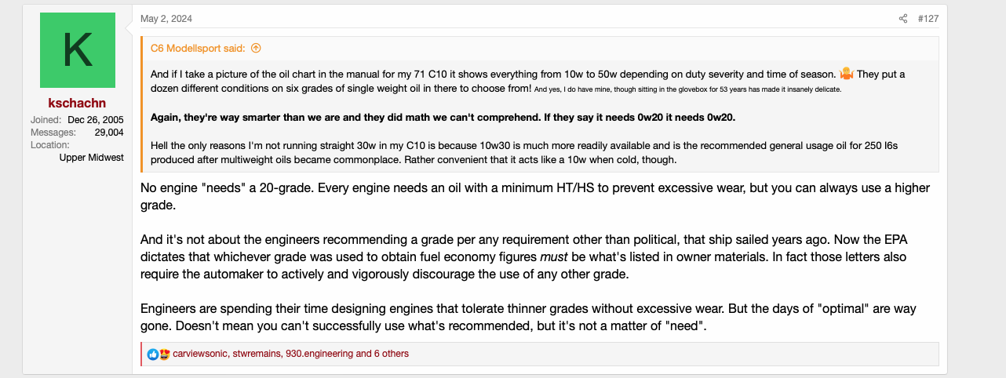The width and height of the screenshot is (1006, 378).
Task: Click the bold "Again, they're way smarter" quoted line
Action: tap(443, 117)
